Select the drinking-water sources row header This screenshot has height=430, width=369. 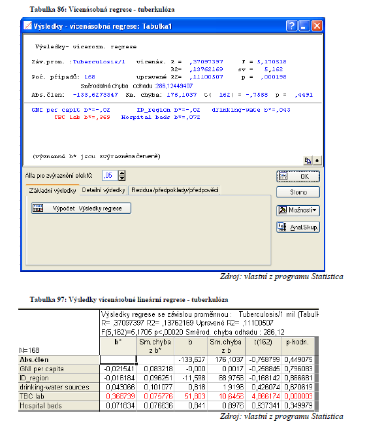coord(59,388)
